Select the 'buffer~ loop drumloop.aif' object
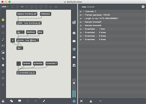This screenshot has height=104, width=146. 29,23
